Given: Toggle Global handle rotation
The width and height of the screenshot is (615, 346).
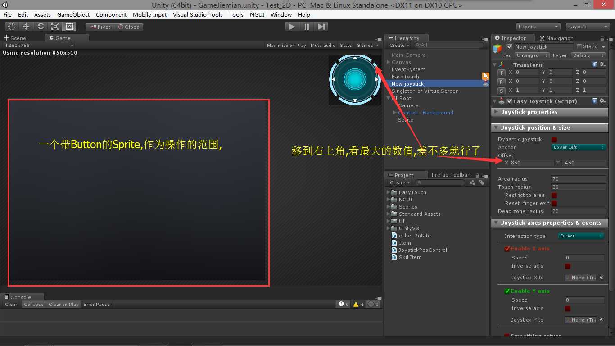Looking at the screenshot, I should [129, 27].
